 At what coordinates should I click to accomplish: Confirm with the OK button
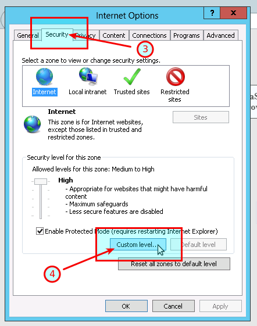point(126,306)
